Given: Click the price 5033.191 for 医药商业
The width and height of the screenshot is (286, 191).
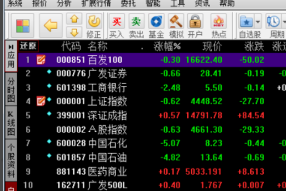Looking at the screenshot, I should (204, 171).
